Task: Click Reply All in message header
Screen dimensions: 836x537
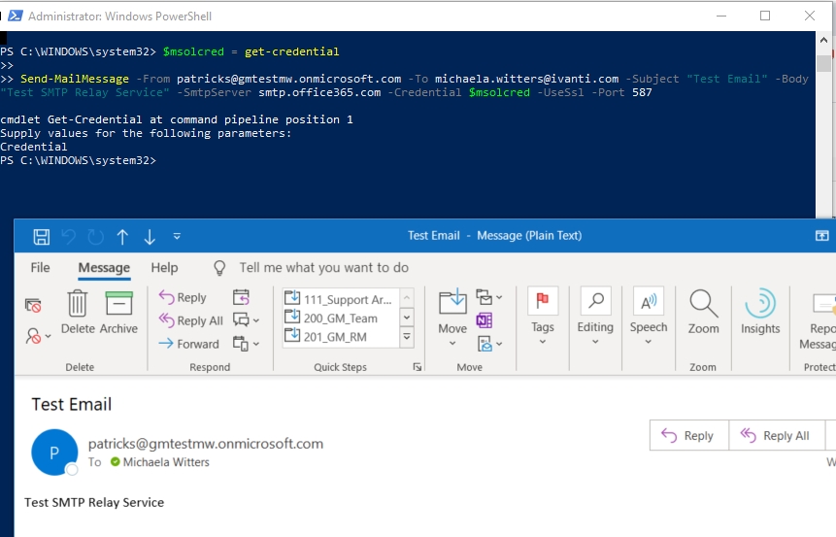Action: click(776, 436)
